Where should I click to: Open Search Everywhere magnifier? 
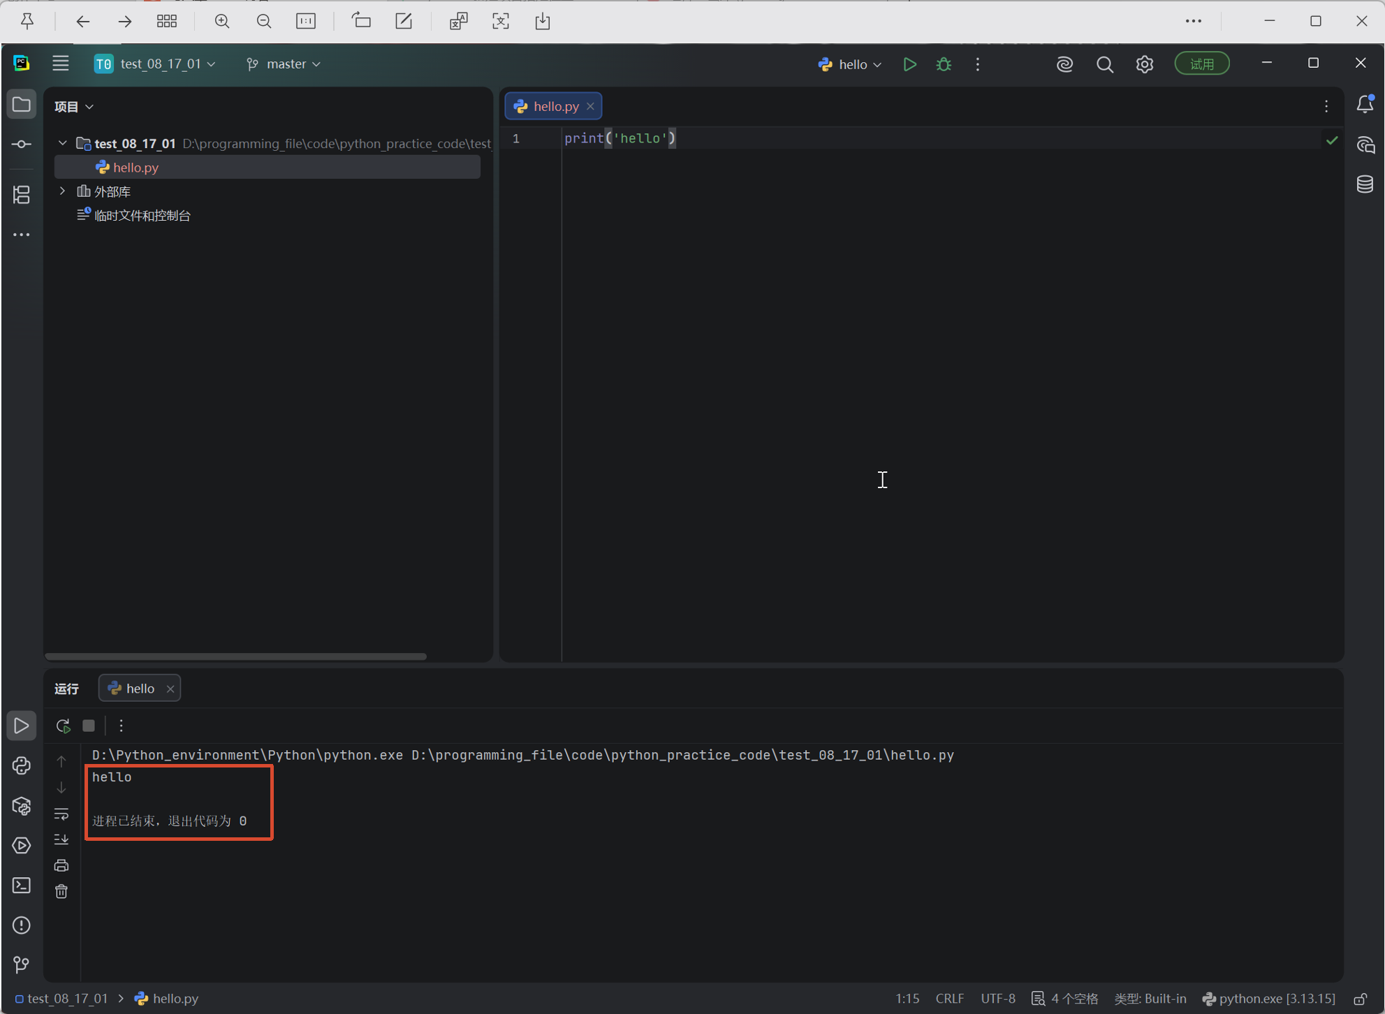click(x=1105, y=64)
